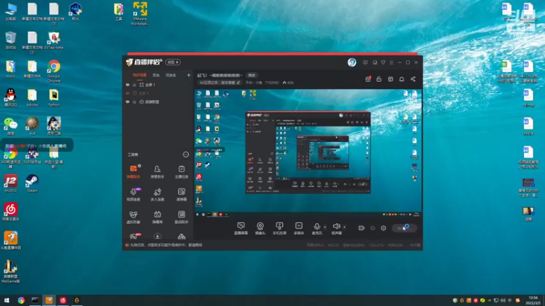545x306 pixels.
Task: Select the 腾讯QQ desktop icon
Action: 11,97
